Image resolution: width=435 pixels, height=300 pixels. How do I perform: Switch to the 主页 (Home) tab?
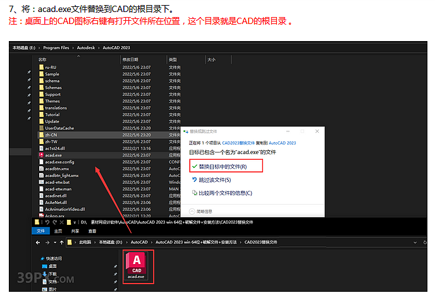(x=58, y=231)
